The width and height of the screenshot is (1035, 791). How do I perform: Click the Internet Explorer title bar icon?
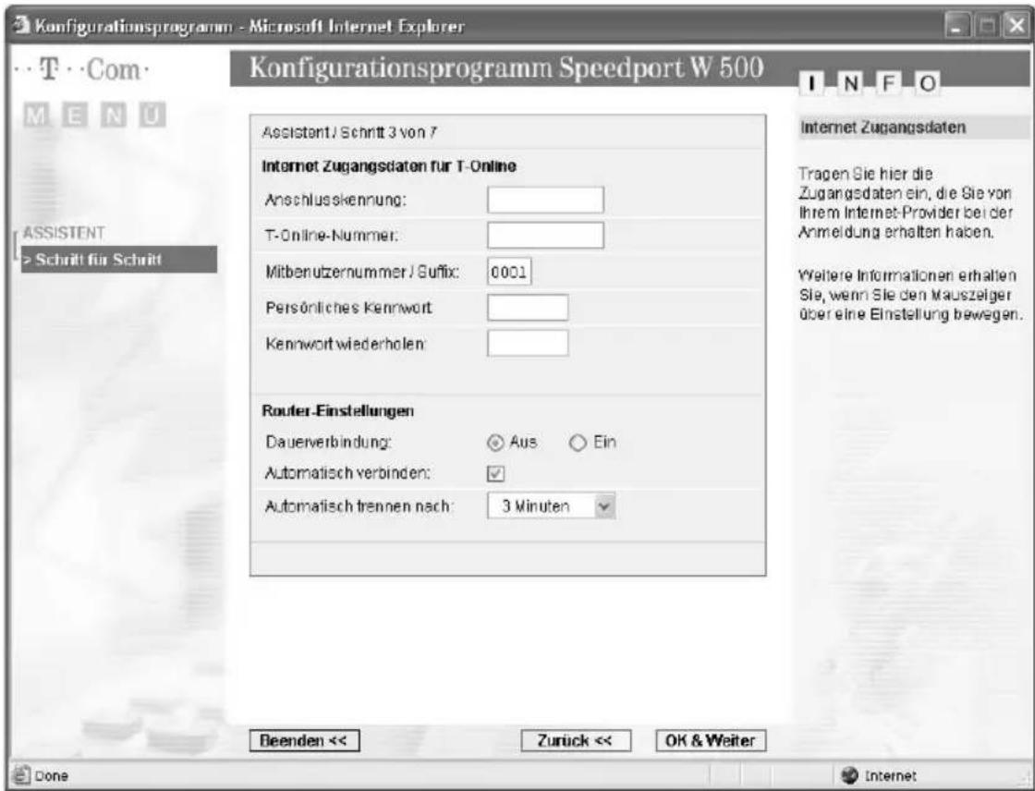(22, 27)
